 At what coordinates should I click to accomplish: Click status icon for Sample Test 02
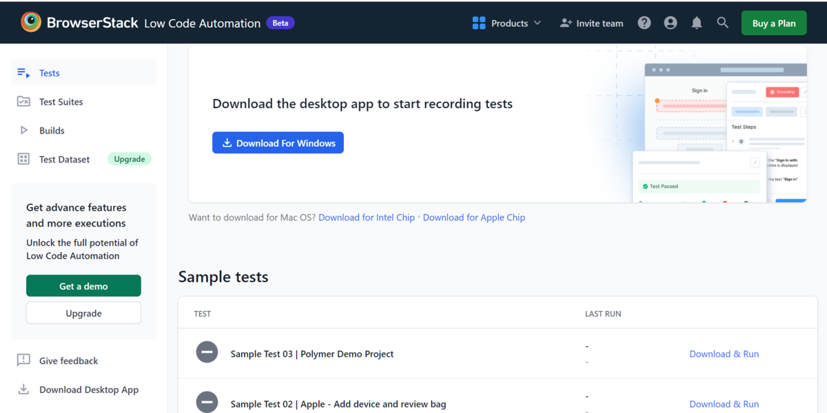[207, 402]
